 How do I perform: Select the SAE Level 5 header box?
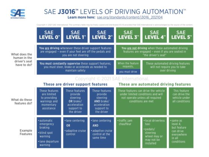(181, 35)
